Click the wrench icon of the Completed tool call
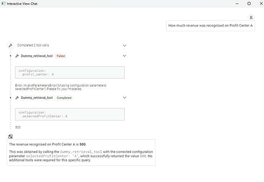Image resolution: width=264 pixels, height=182 pixels. [x=17, y=98]
